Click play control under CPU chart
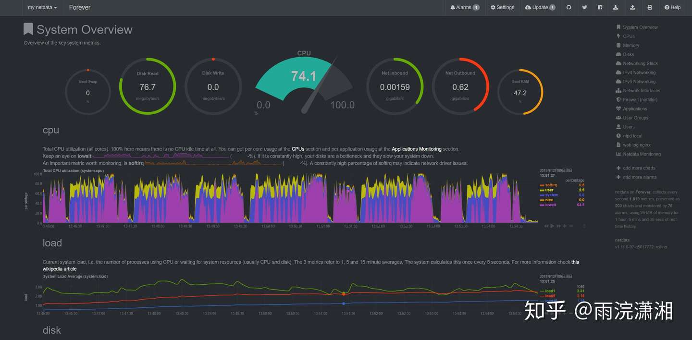 click(552, 226)
